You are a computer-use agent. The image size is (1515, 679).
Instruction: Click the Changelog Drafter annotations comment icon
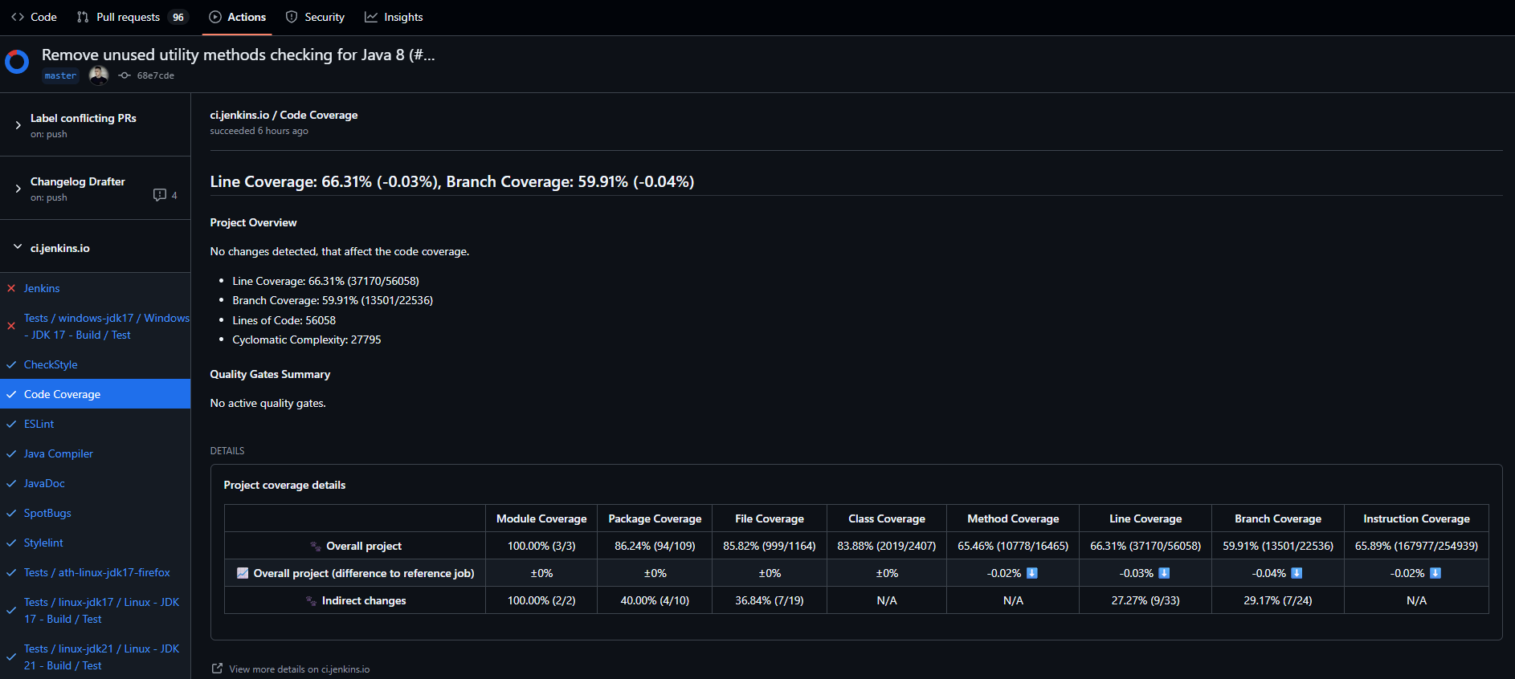(x=160, y=195)
